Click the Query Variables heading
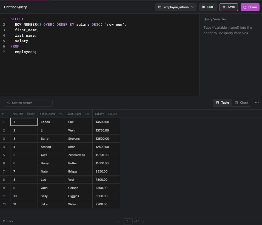 click(215, 19)
